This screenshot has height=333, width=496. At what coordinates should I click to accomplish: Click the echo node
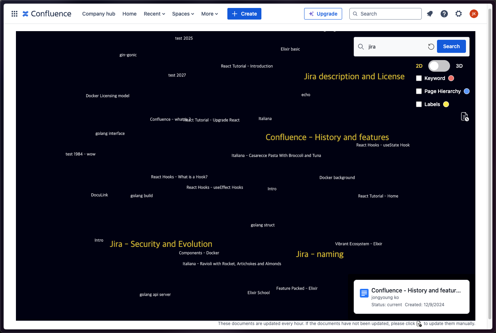(306, 94)
